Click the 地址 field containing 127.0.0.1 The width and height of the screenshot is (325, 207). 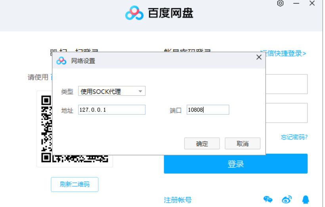[x=112, y=110]
